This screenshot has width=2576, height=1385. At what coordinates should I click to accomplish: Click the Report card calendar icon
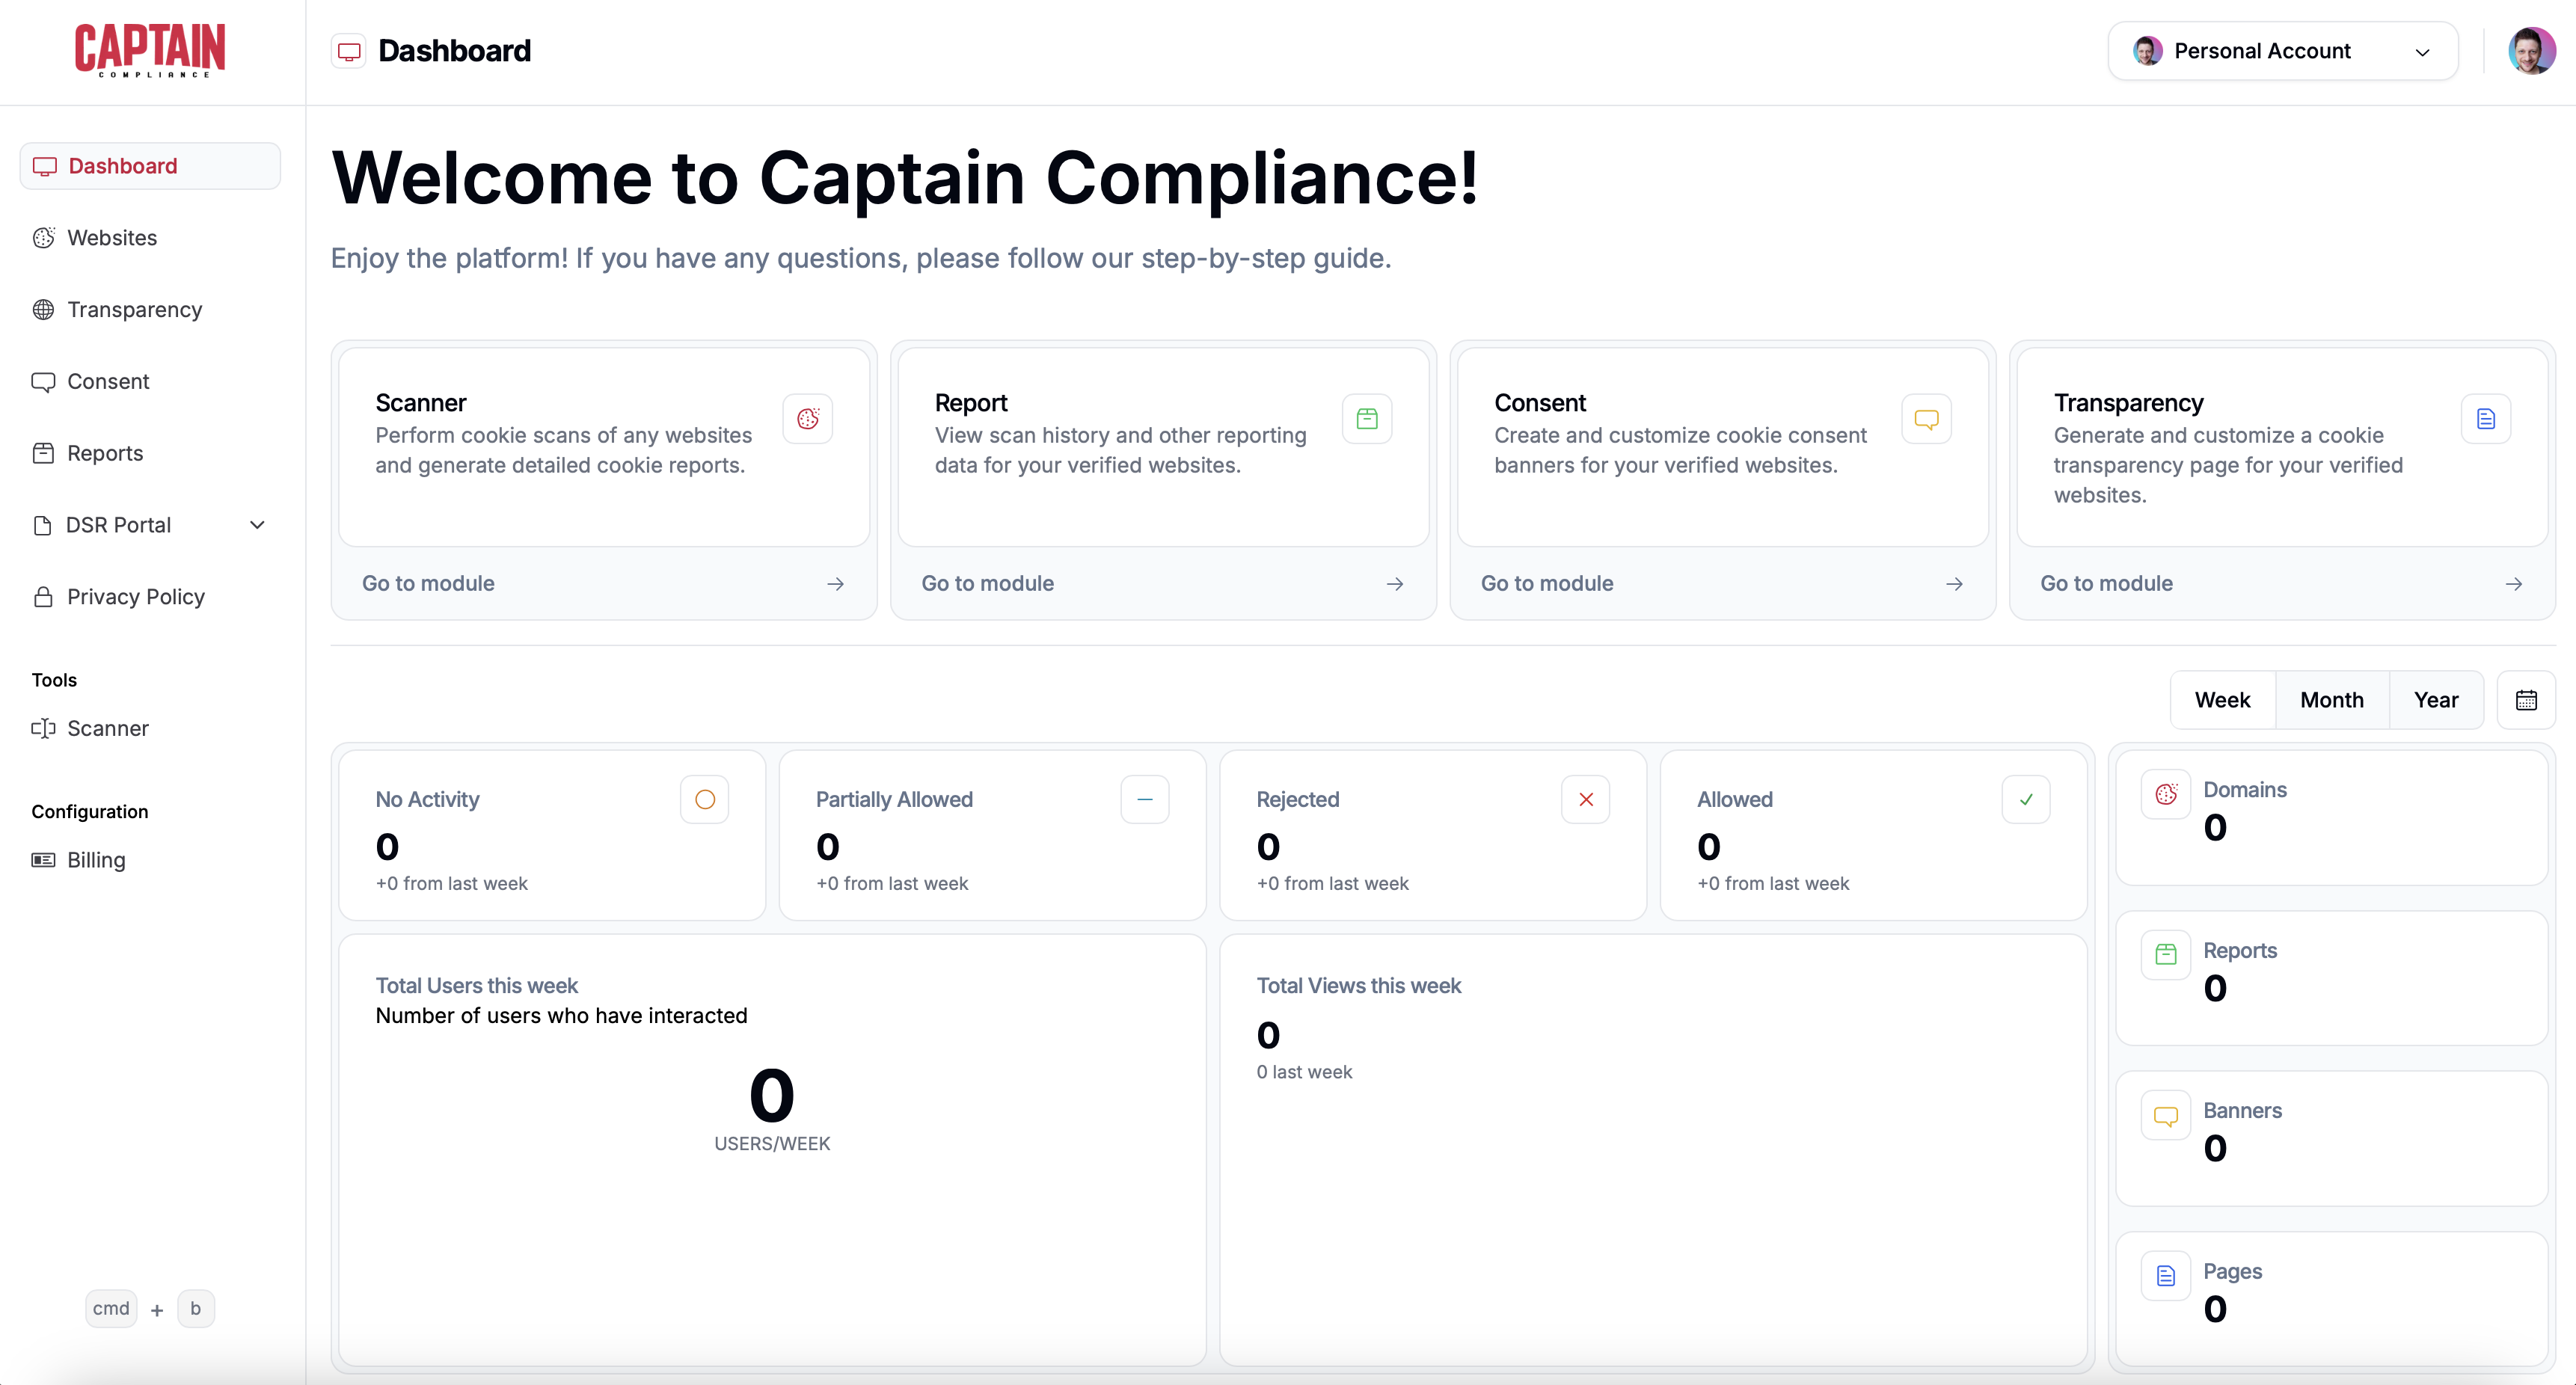click(1367, 418)
